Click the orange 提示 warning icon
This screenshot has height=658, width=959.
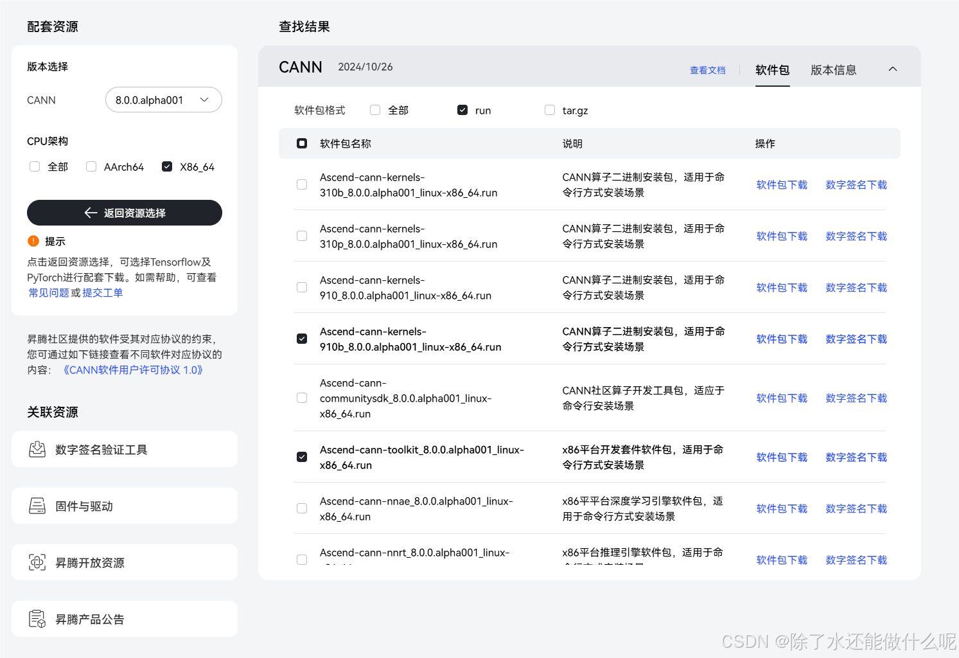[33, 241]
